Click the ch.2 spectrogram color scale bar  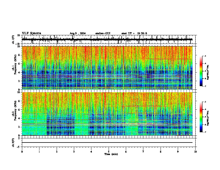click(x=201, y=117)
